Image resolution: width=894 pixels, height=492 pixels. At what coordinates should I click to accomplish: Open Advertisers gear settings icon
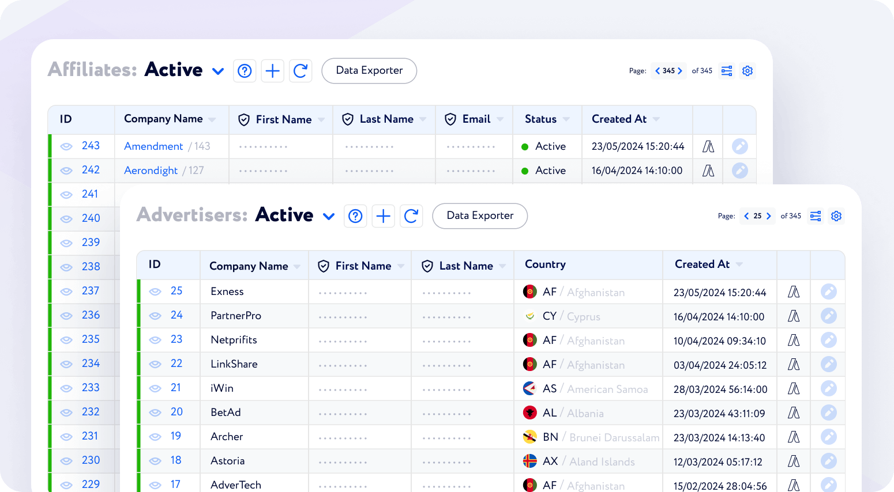coord(836,216)
